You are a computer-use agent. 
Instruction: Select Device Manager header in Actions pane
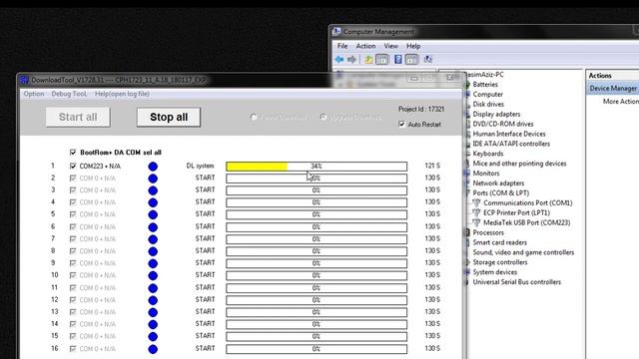[x=613, y=89]
